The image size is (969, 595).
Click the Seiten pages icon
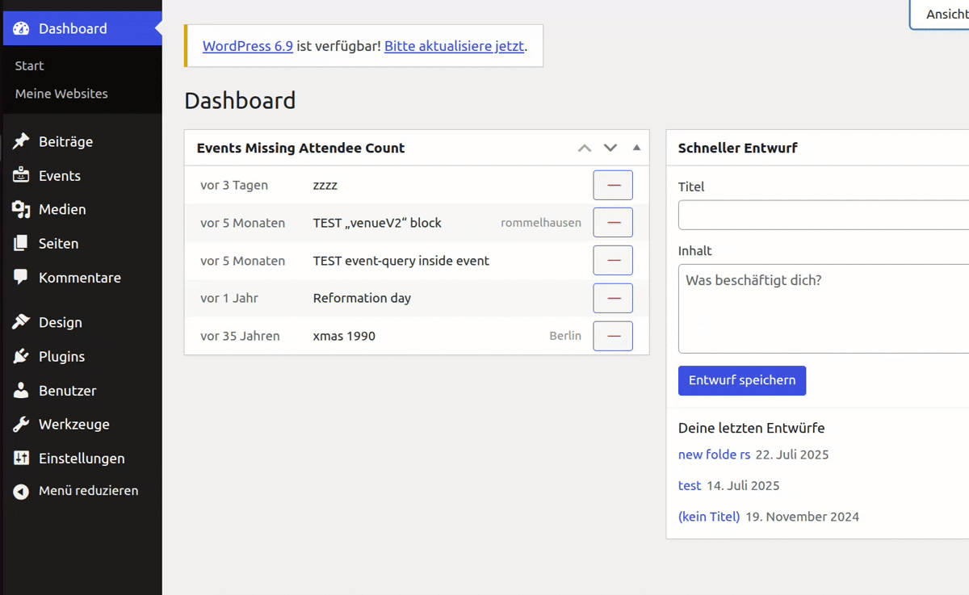pyautogui.click(x=21, y=243)
